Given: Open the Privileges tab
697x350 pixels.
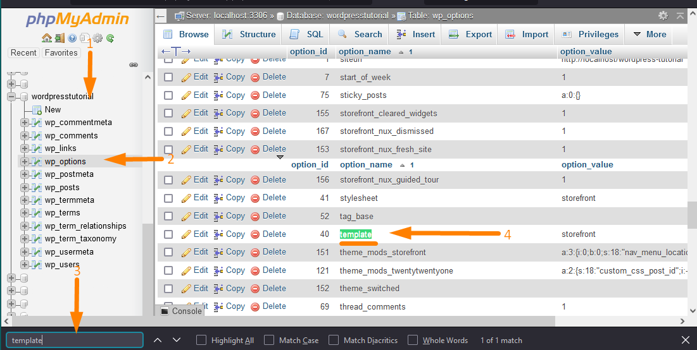Looking at the screenshot, I should (589, 34).
